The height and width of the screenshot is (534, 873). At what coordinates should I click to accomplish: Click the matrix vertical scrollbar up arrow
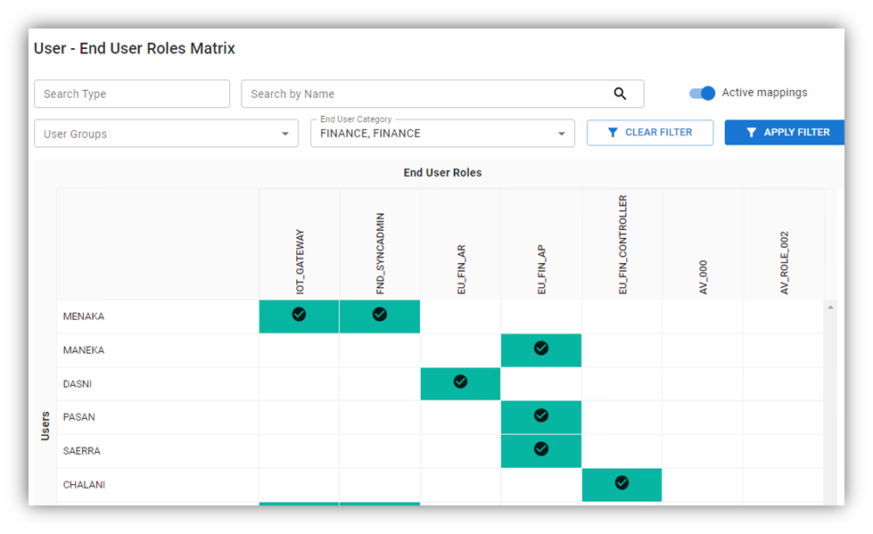tap(831, 308)
